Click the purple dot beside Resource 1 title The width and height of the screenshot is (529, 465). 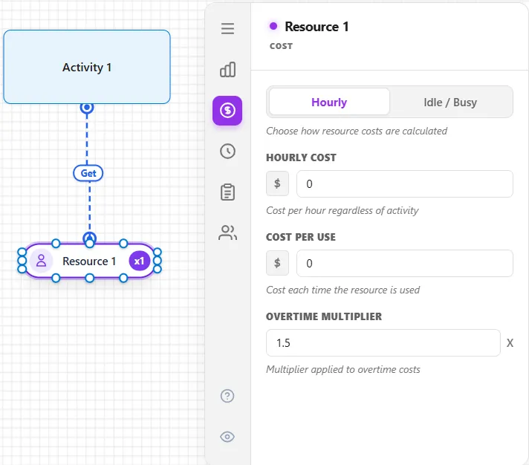coord(273,26)
